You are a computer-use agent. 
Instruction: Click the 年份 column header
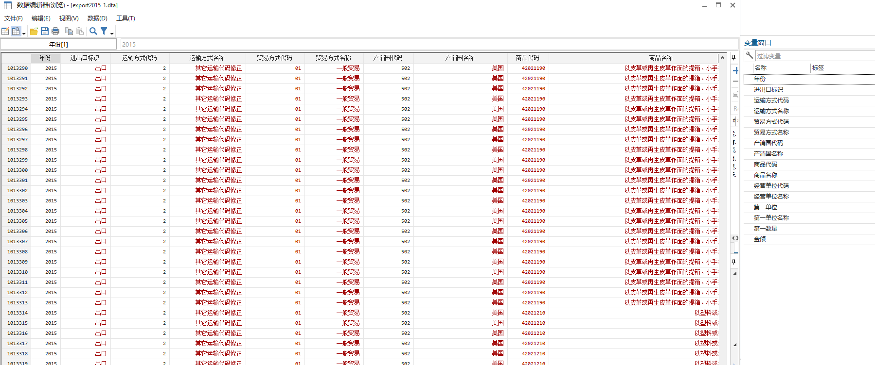(x=45, y=58)
